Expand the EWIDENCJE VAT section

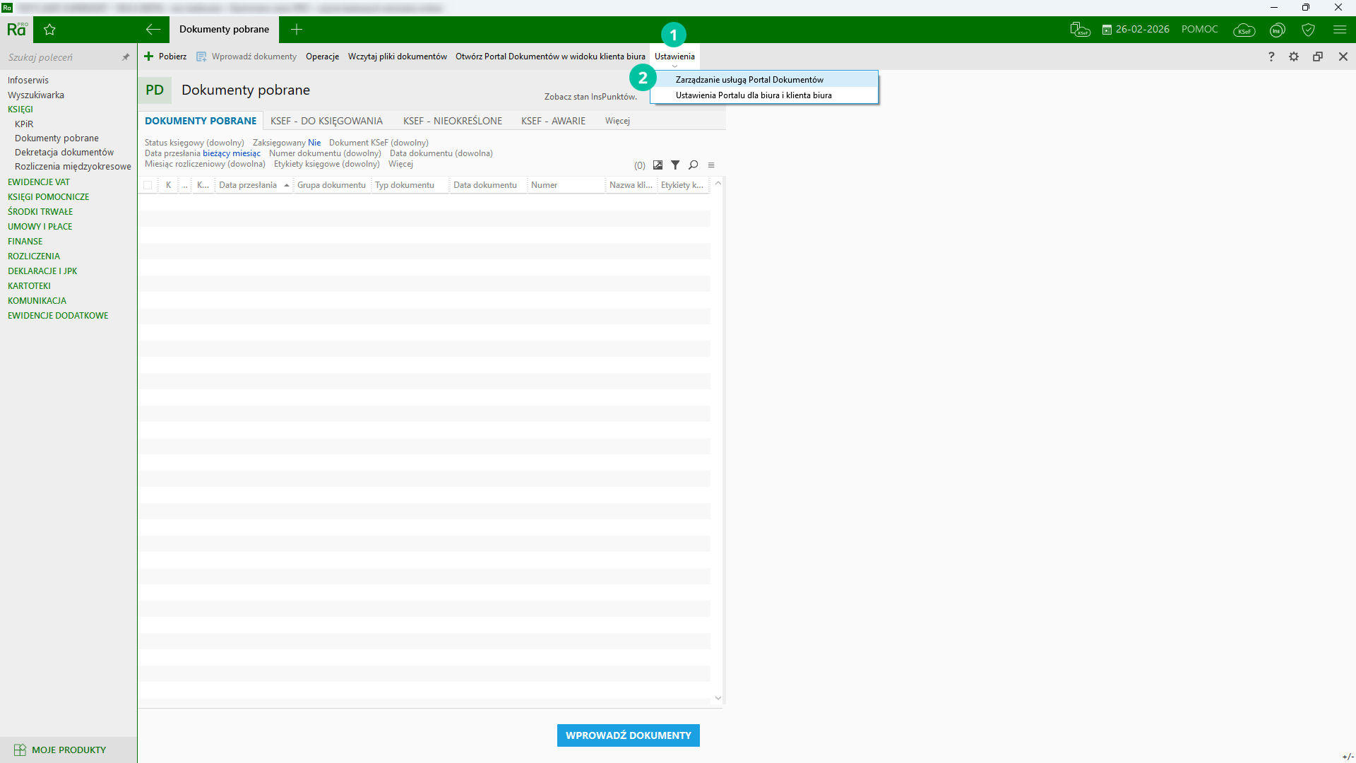point(39,182)
